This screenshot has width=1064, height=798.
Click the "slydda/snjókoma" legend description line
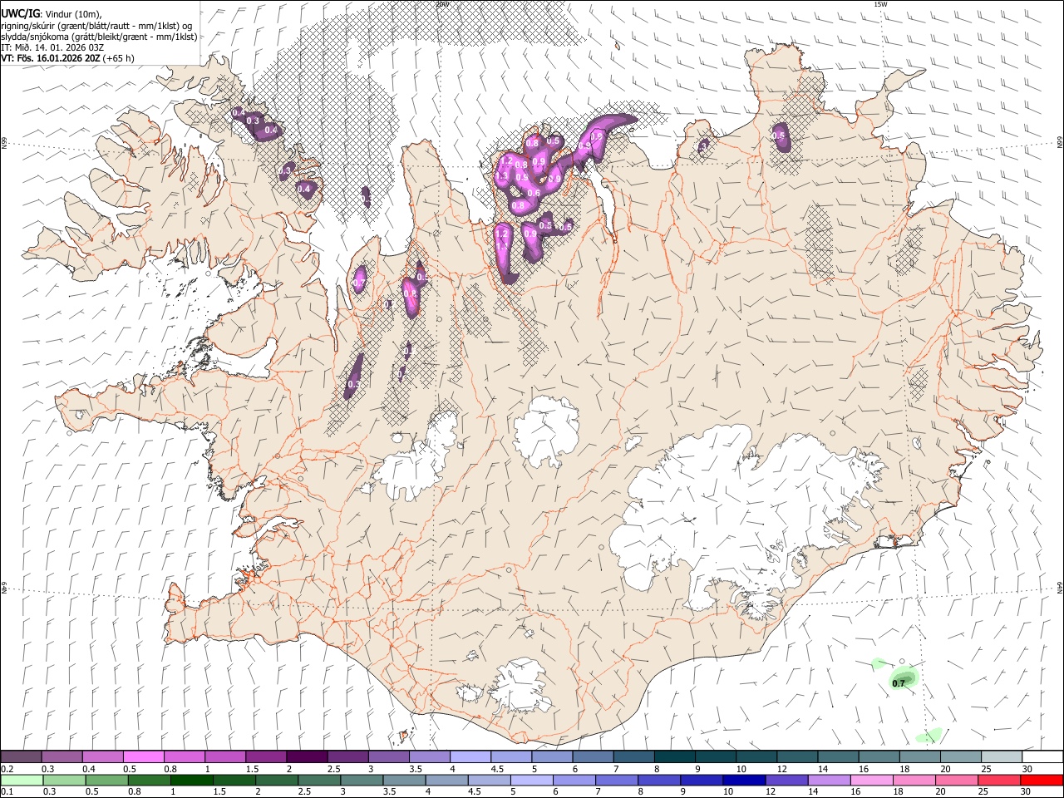[99, 37]
